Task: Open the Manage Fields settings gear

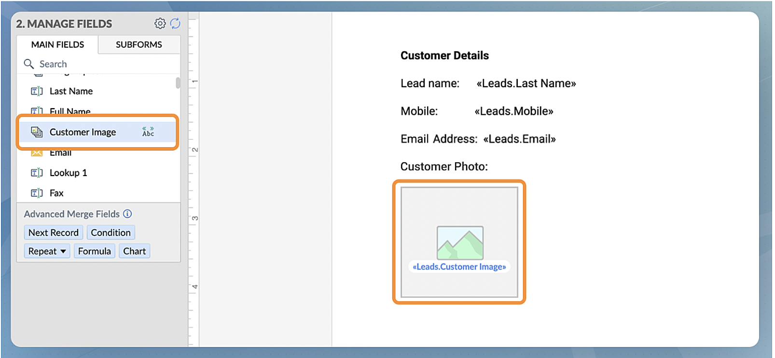Action: pos(160,23)
